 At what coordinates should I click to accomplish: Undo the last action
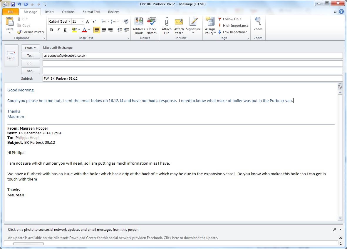click(19, 4)
